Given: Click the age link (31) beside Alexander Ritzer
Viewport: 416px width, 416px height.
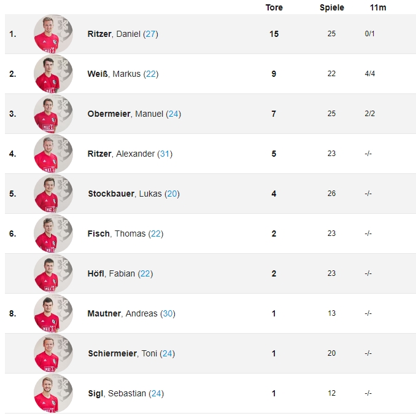Looking at the screenshot, I should click(165, 154).
